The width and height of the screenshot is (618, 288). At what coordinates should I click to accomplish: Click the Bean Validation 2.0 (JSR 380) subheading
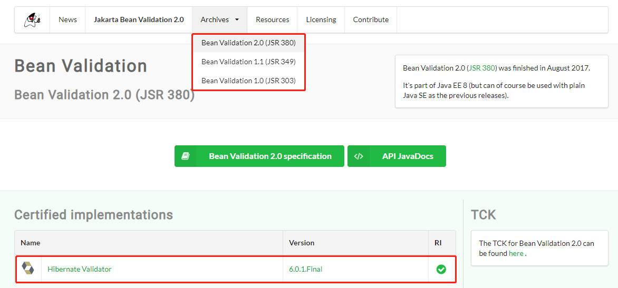point(104,95)
